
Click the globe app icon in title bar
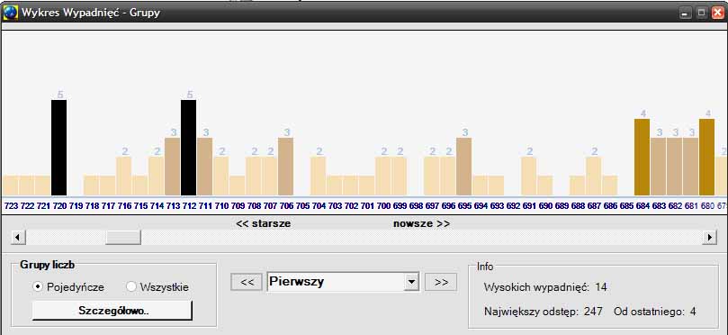10,13
